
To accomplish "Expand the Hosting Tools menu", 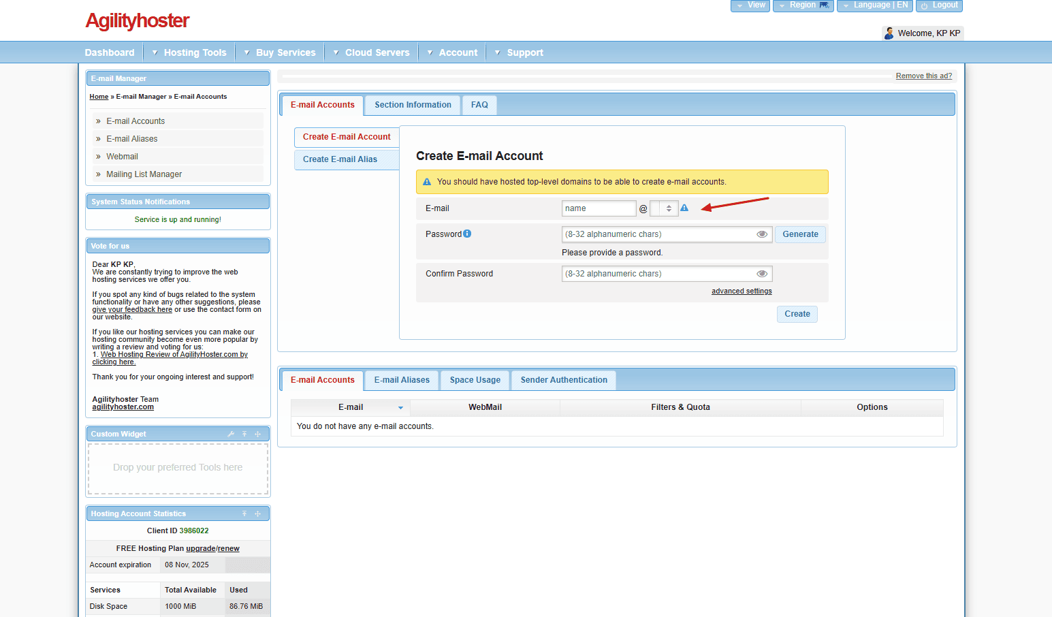I will pos(189,52).
